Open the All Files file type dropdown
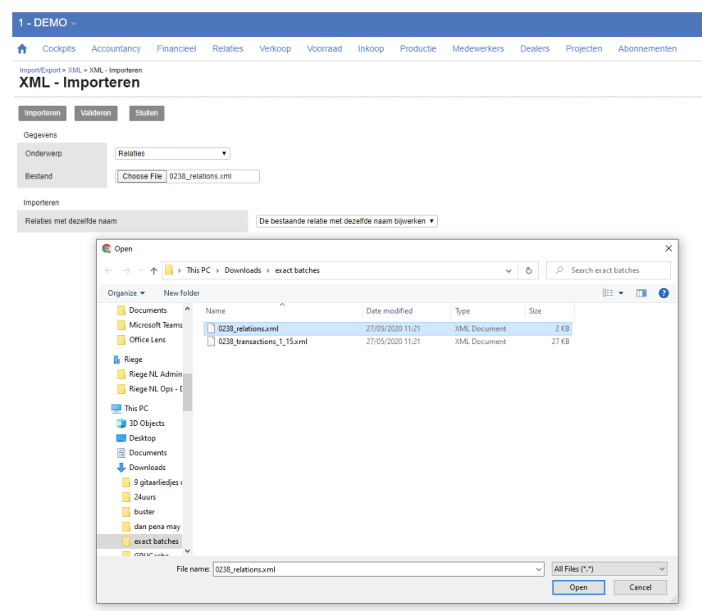702x611 pixels. (x=609, y=568)
